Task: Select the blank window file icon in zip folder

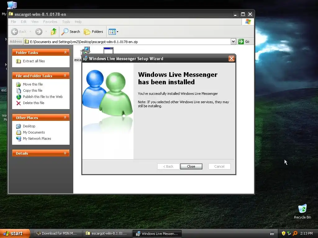Action: (x=108, y=51)
